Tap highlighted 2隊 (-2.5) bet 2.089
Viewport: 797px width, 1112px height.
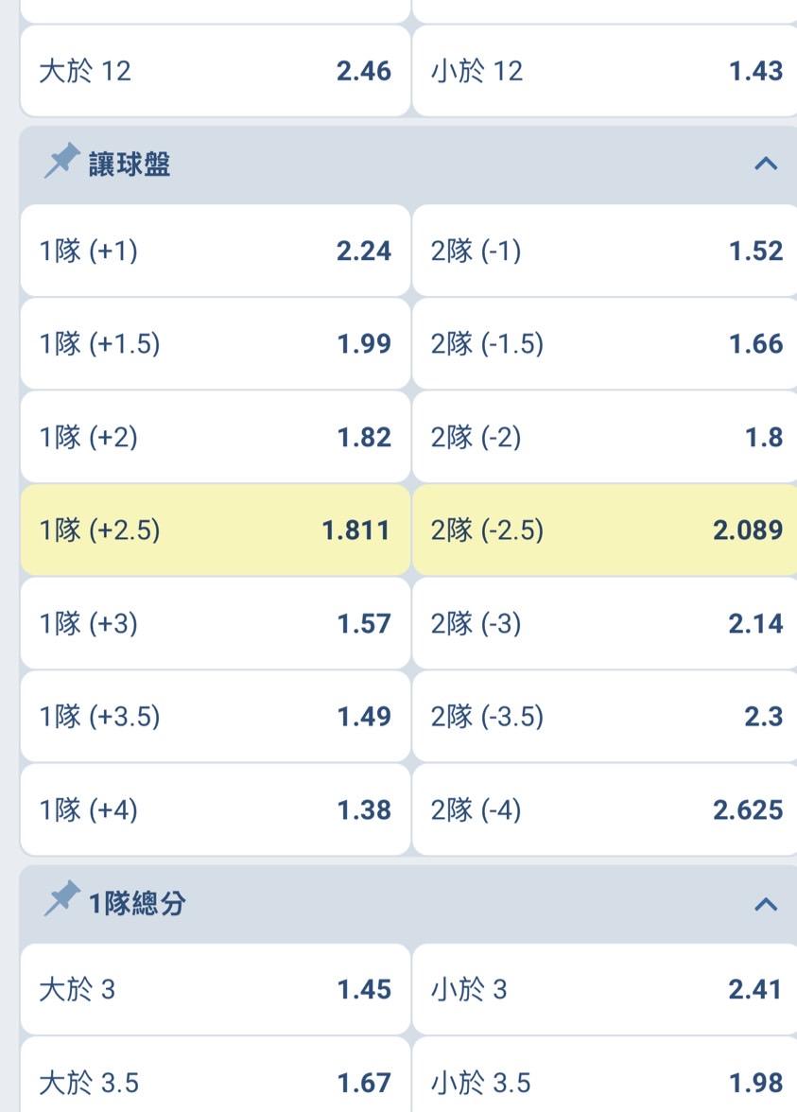tap(605, 530)
